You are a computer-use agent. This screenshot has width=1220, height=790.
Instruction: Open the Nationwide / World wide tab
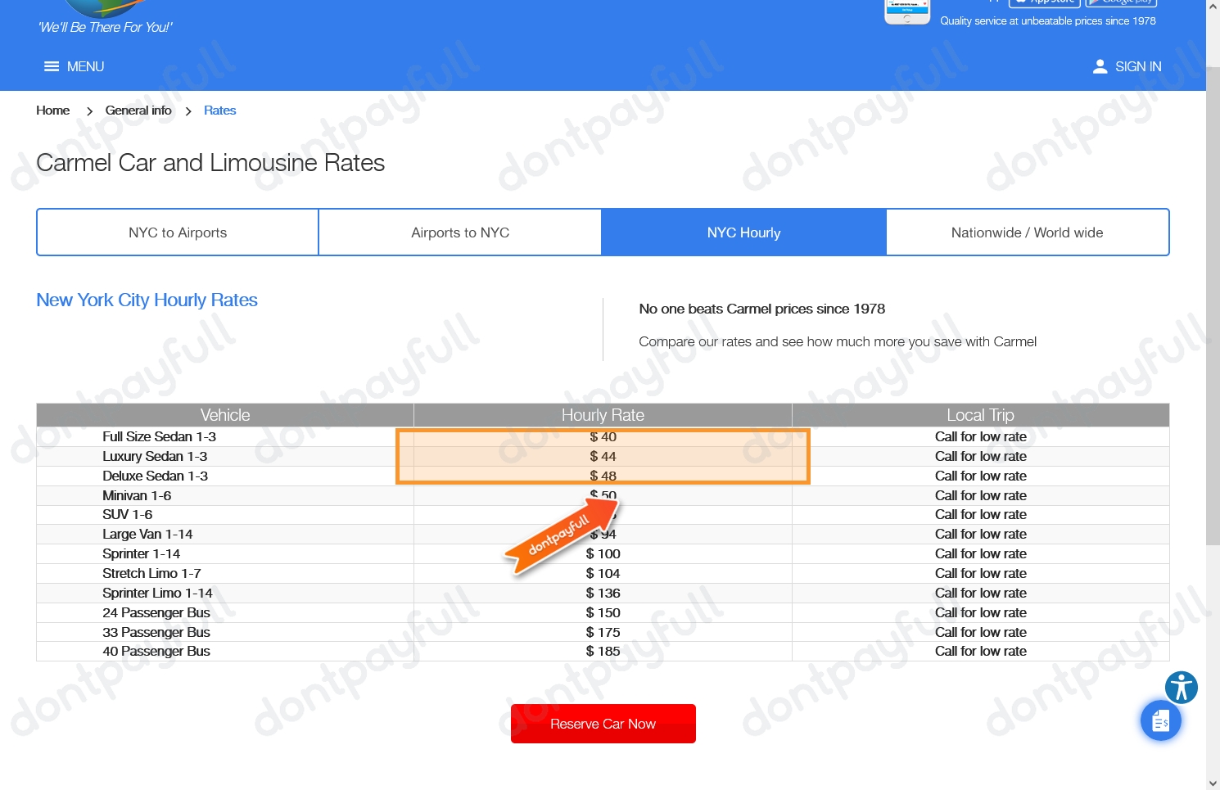pos(1027,232)
